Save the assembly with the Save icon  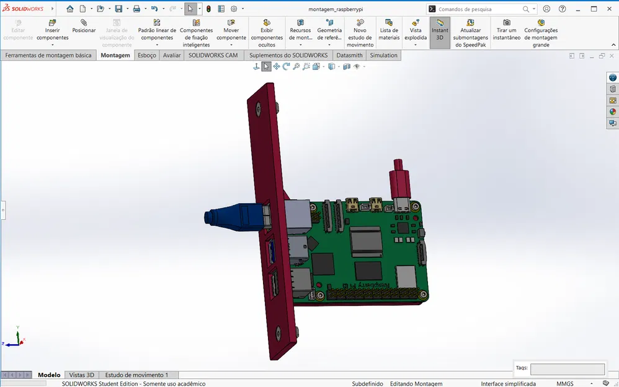(x=118, y=9)
